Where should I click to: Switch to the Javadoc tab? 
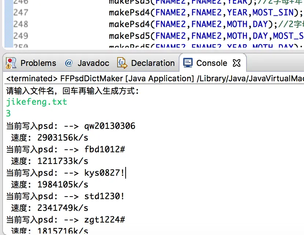[x=87, y=63]
